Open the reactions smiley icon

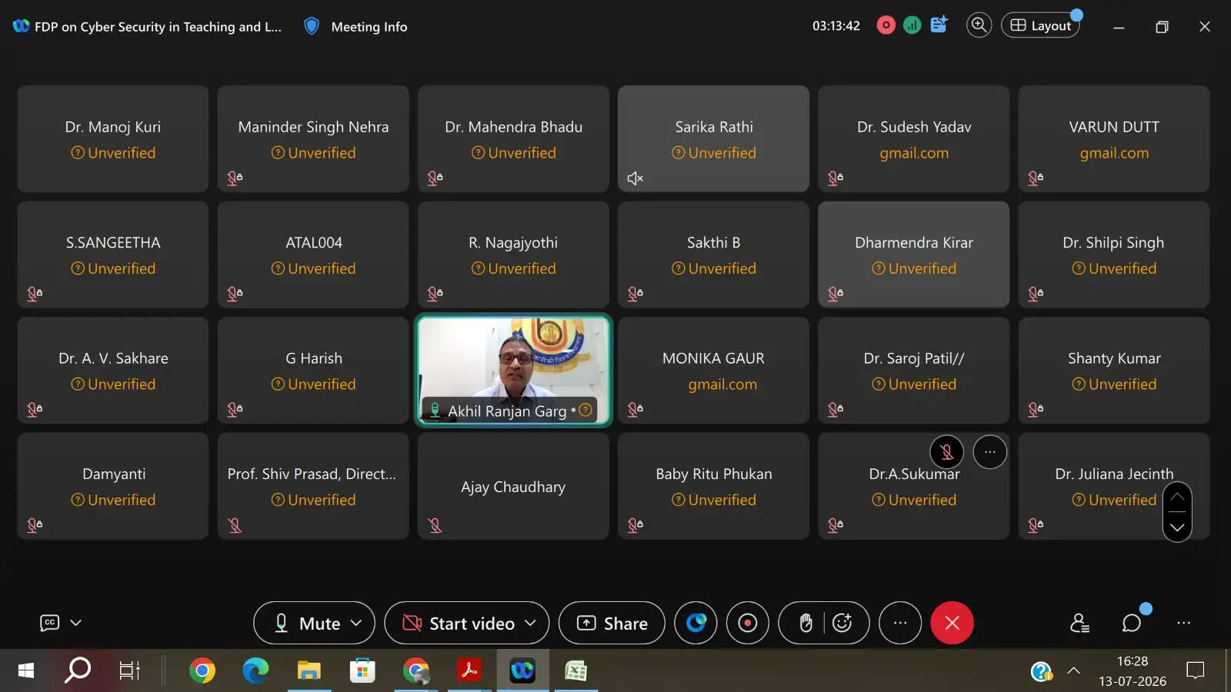[x=842, y=623]
